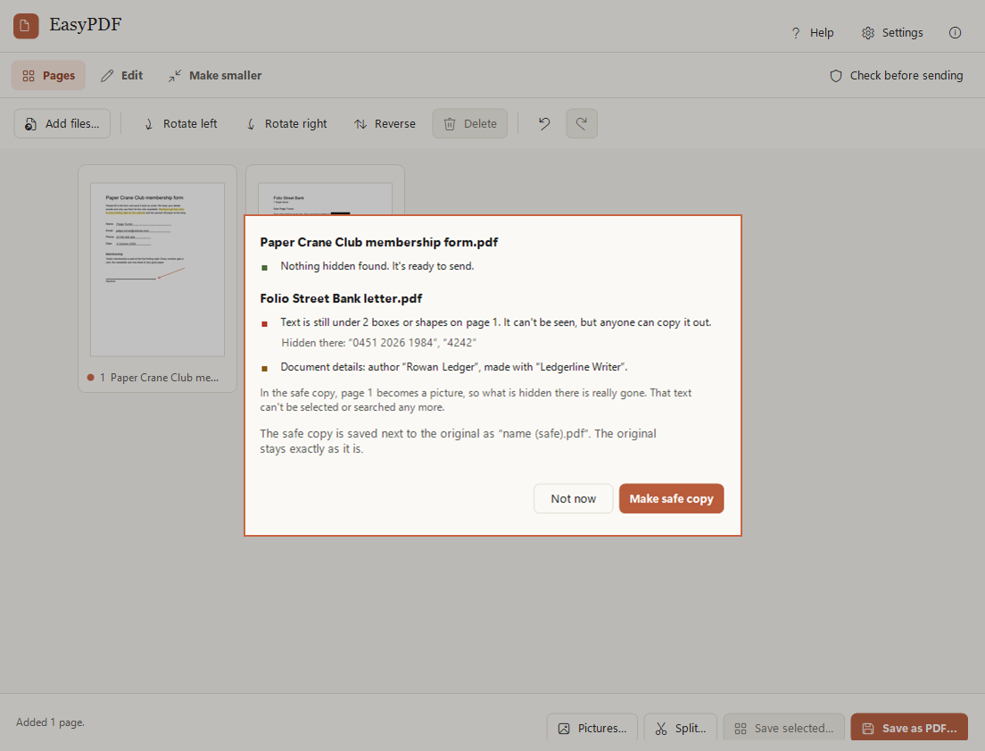
Task: Click the EasyPDF app logo icon
Action: pyautogui.click(x=26, y=26)
